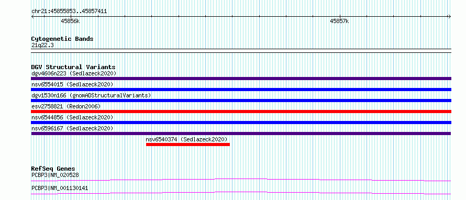
Task: Open variant label dgv1530n166 (gnomADStructuralVariants)
Action: point(91,95)
